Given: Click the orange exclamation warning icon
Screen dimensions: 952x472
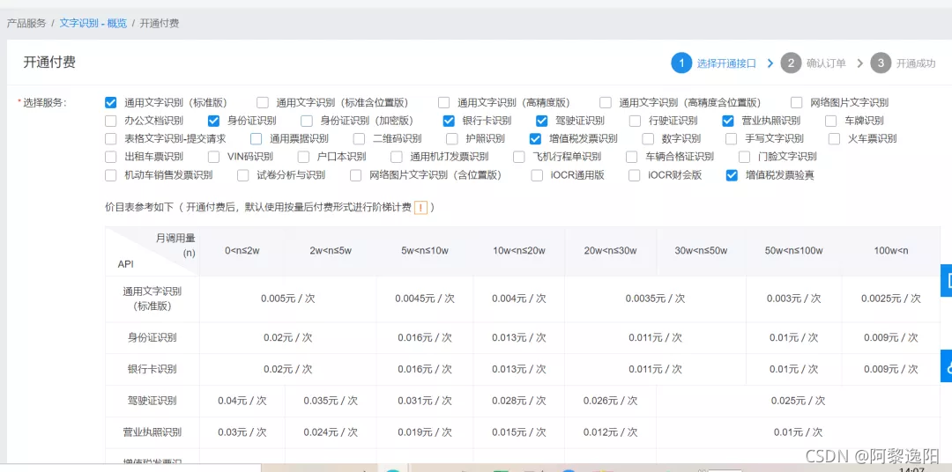Looking at the screenshot, I should coord(420,208).
